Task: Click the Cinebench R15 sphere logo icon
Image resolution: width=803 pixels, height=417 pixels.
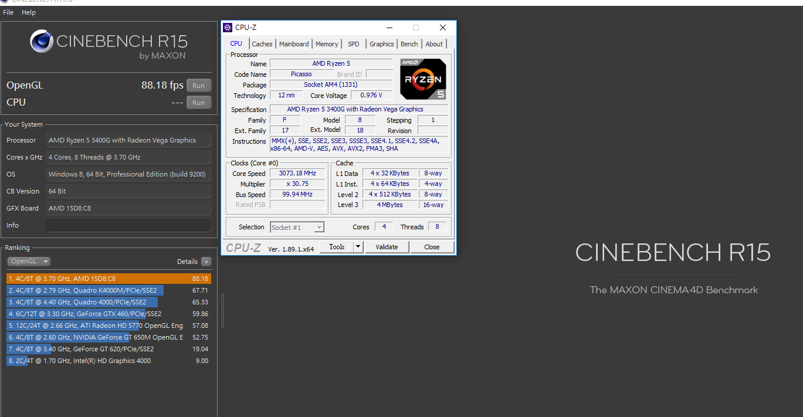Action: pos(42,41)
